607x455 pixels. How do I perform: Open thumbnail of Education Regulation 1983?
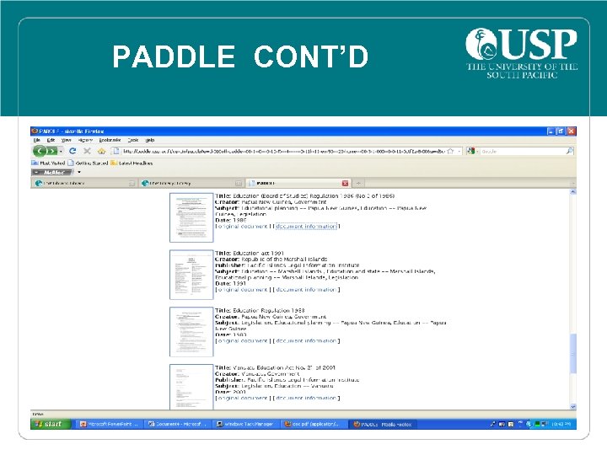[x=191, y=332]
